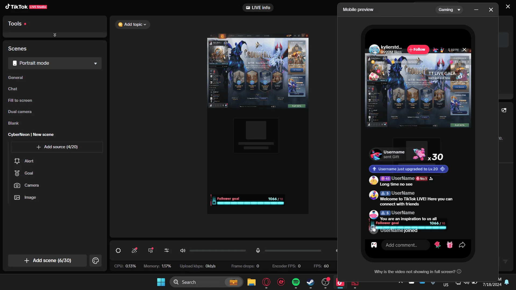This screenshot has width=516, height=290.
Task: Click the FPS: 60 status readout
Action: click(x=321, y=266)
